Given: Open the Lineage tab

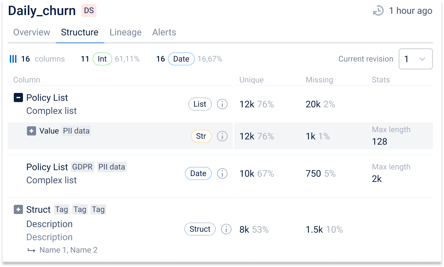Looking at the screenshot, I should pyautogui.click(x=126, y=32).
